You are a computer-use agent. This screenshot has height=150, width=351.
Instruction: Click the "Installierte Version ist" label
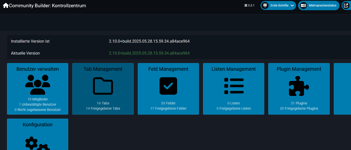30,41
